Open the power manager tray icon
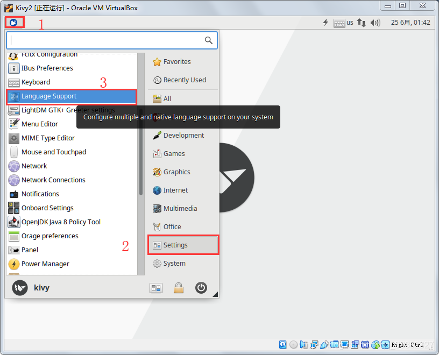Image resolution: width=439 pixels, height=355 pixels. click(325, 23)
